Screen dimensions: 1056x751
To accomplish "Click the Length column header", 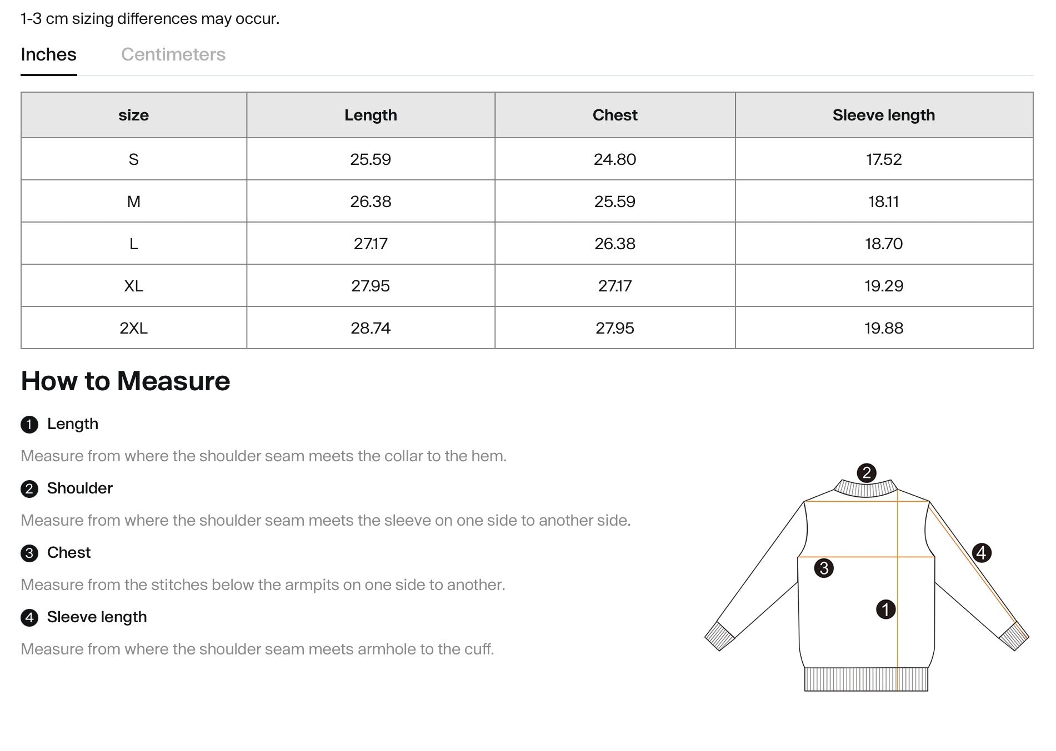I will (371, 115).
